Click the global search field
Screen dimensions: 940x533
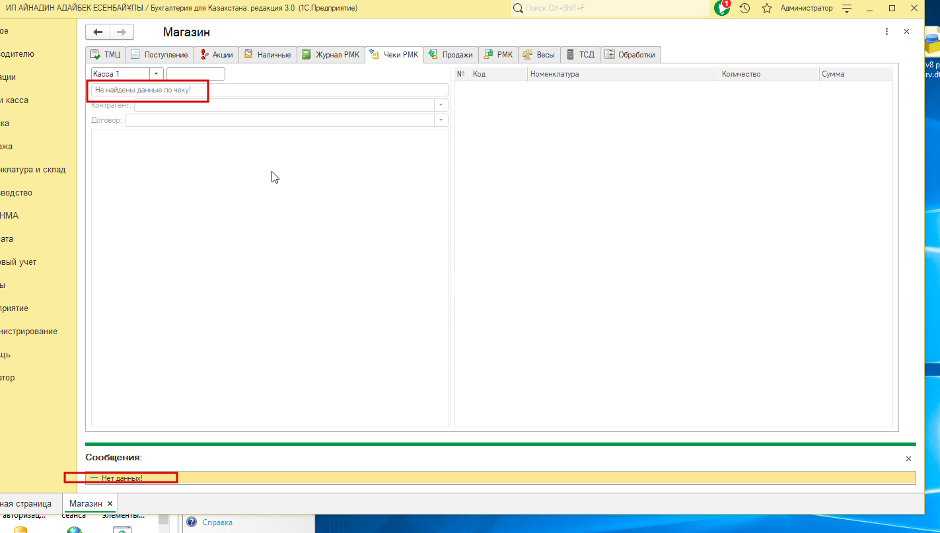609,9
